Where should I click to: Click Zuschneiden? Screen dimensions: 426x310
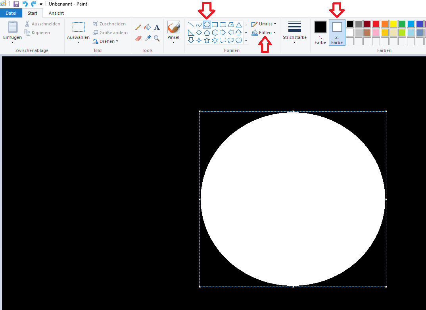point(109,24)
